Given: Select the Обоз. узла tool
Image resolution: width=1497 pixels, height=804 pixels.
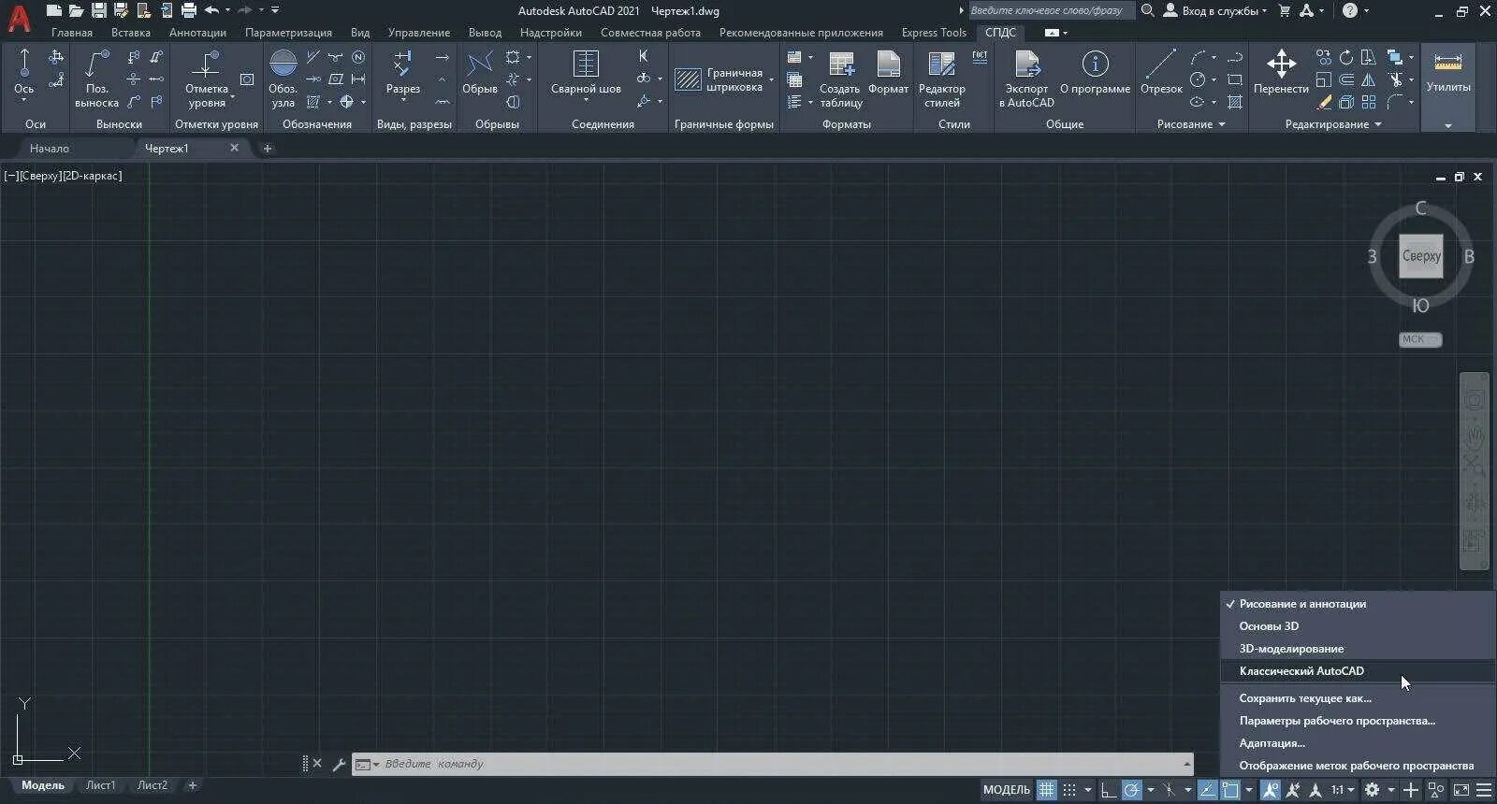Looking at the screenshot, I should click(x=283, y=79).
